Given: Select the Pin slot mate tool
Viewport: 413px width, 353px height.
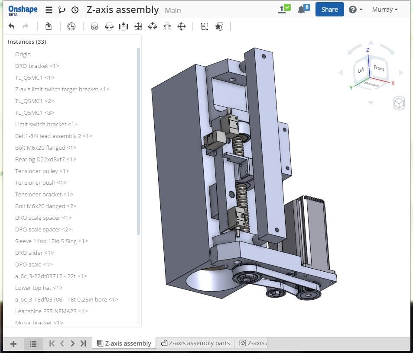Looking at the screenshot, I should point(167,26).
